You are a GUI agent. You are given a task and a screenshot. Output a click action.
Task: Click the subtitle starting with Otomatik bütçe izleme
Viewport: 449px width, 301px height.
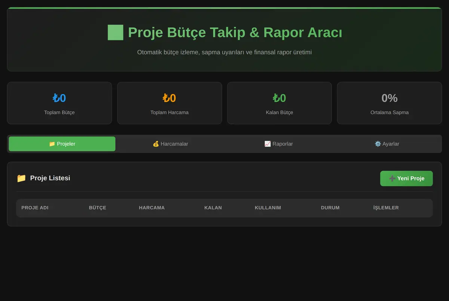click(224, 52)
